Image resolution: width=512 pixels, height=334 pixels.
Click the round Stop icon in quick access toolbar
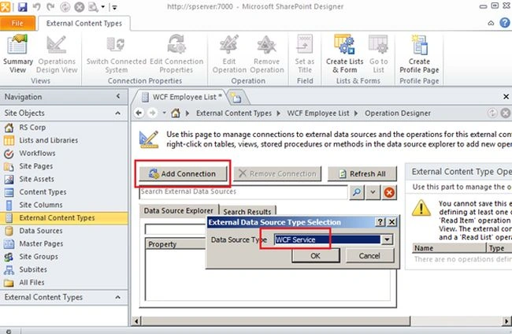point(79,7)
